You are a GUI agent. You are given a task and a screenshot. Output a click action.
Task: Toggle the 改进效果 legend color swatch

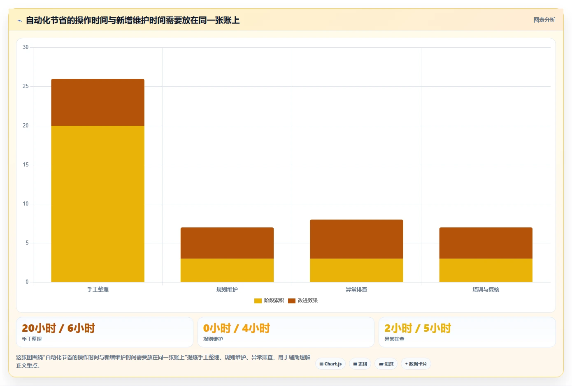pyautogui.click(x=292, y=301)
